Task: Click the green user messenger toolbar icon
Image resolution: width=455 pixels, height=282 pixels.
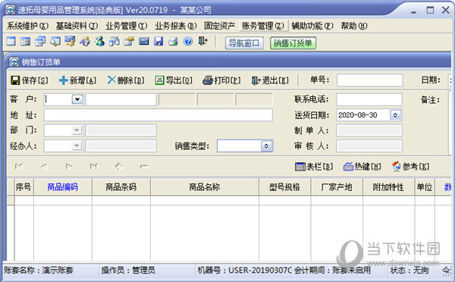Action: 99,42
